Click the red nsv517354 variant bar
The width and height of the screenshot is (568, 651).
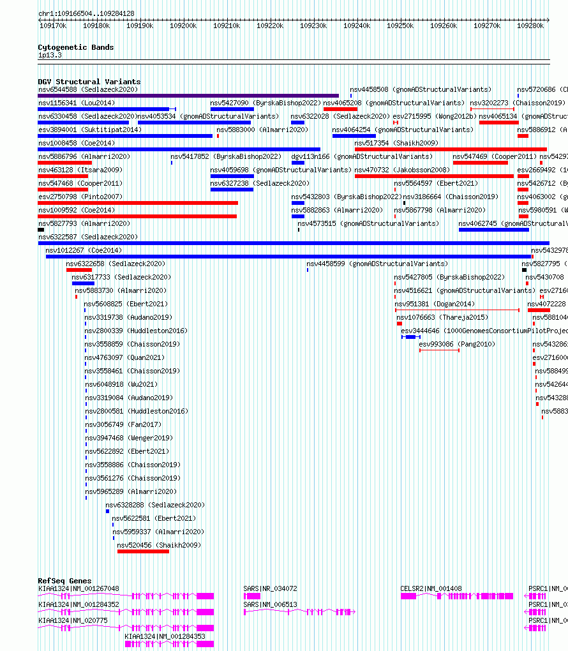click(x=451, y=149)
